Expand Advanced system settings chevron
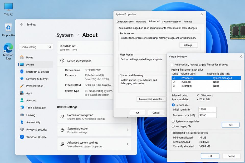 [128, 144]
